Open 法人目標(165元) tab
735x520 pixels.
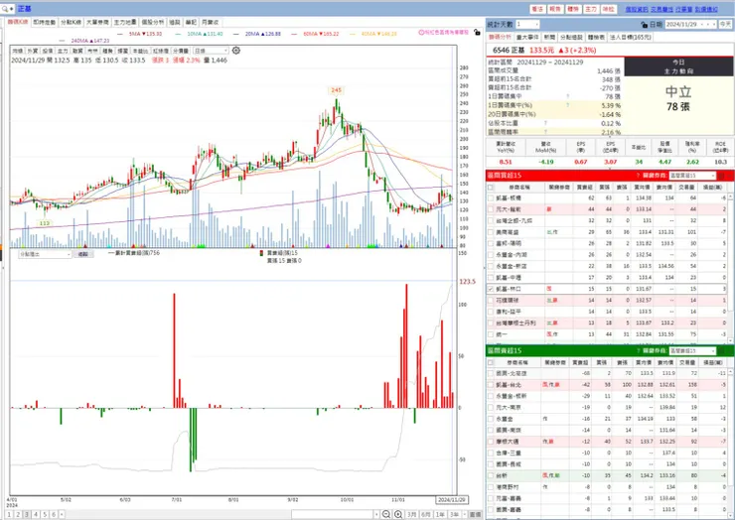pyautogui.click(x=631, y=37)
